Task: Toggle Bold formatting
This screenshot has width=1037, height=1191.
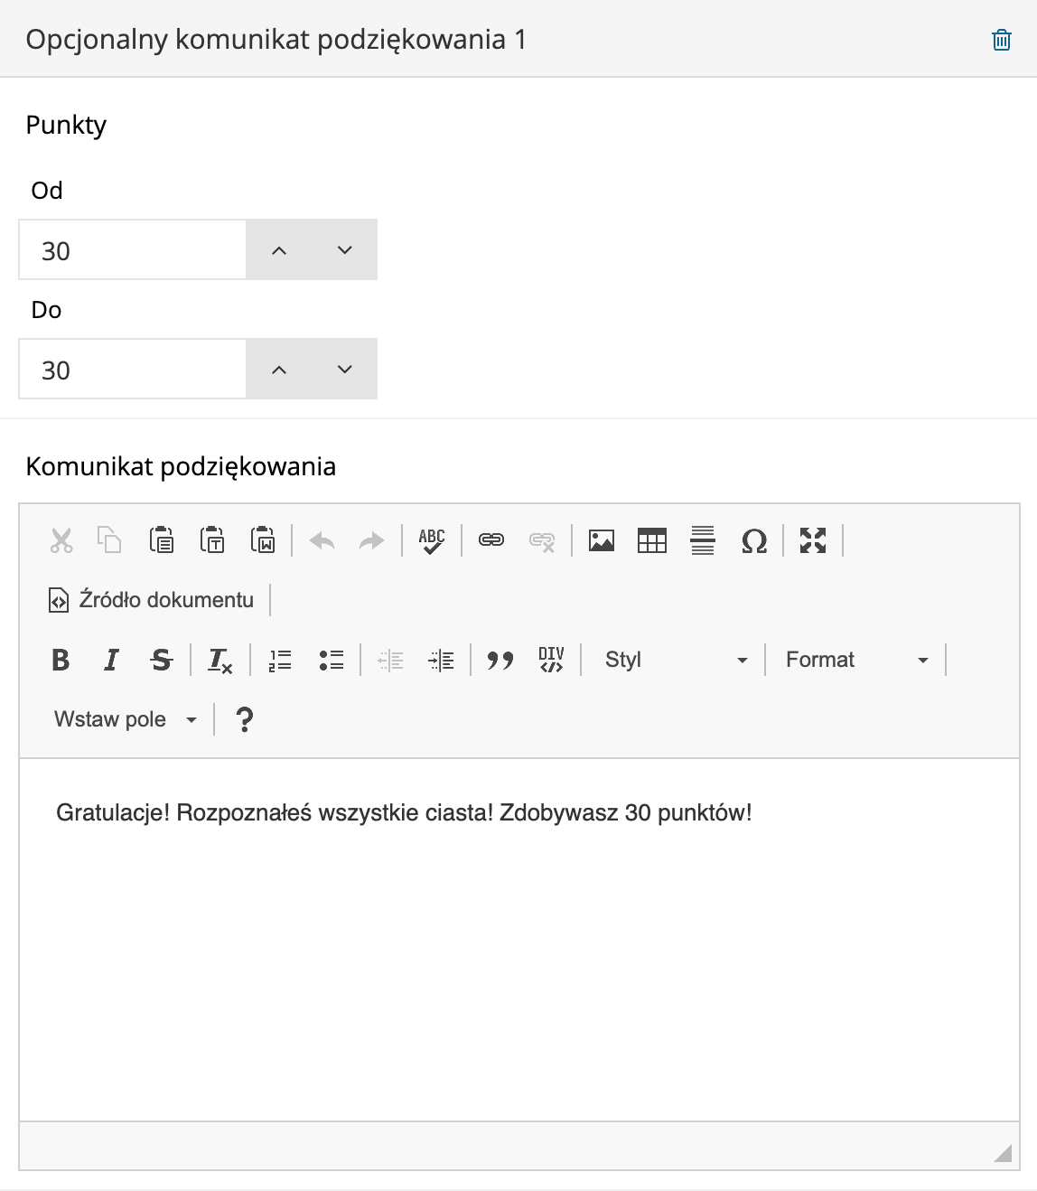Action: [x=61, y=660]
